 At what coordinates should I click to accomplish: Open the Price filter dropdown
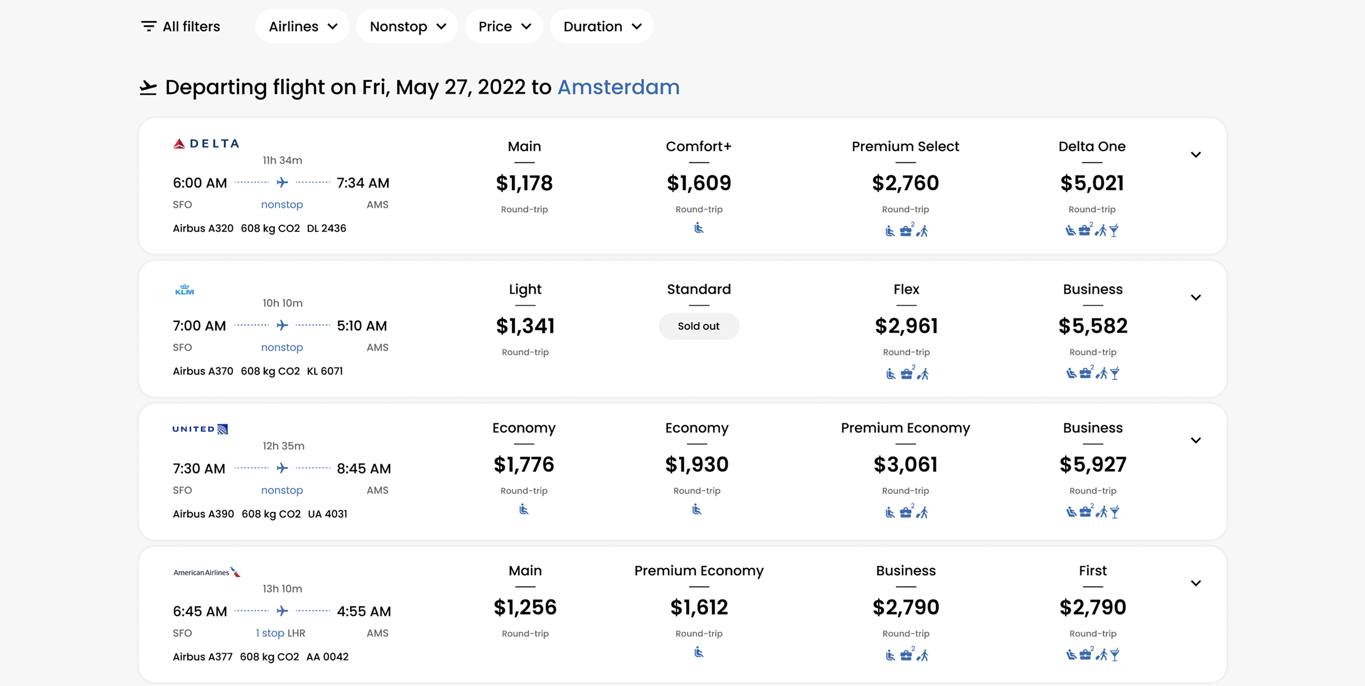coord(504,26)
